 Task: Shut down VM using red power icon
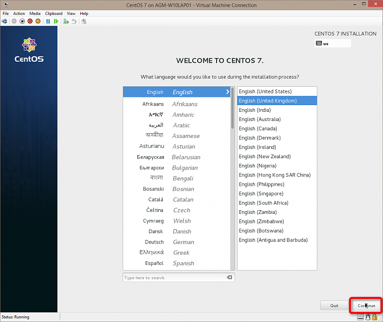[30, 21]
